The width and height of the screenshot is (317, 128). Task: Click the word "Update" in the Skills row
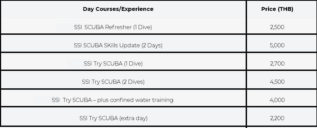[x=130, y=45]
